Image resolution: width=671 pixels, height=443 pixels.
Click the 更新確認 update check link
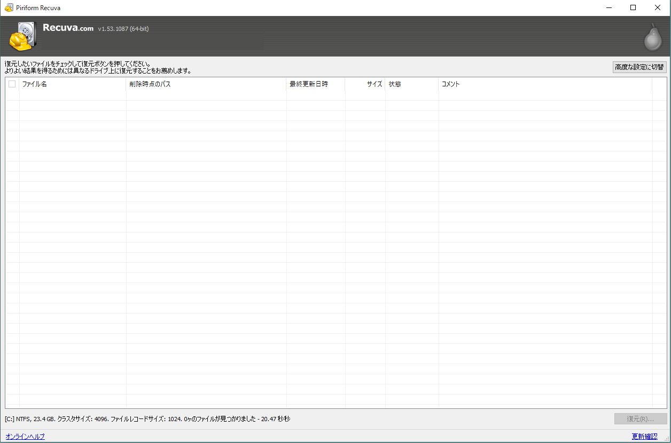pos(644,437)
